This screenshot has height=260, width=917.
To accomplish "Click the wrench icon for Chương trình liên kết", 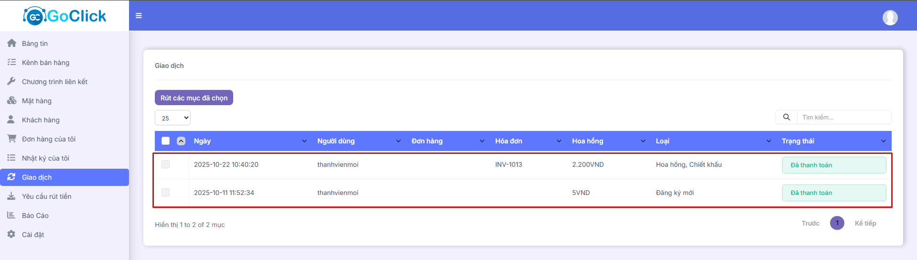I will pyautogui.click(x=11, y=82).
